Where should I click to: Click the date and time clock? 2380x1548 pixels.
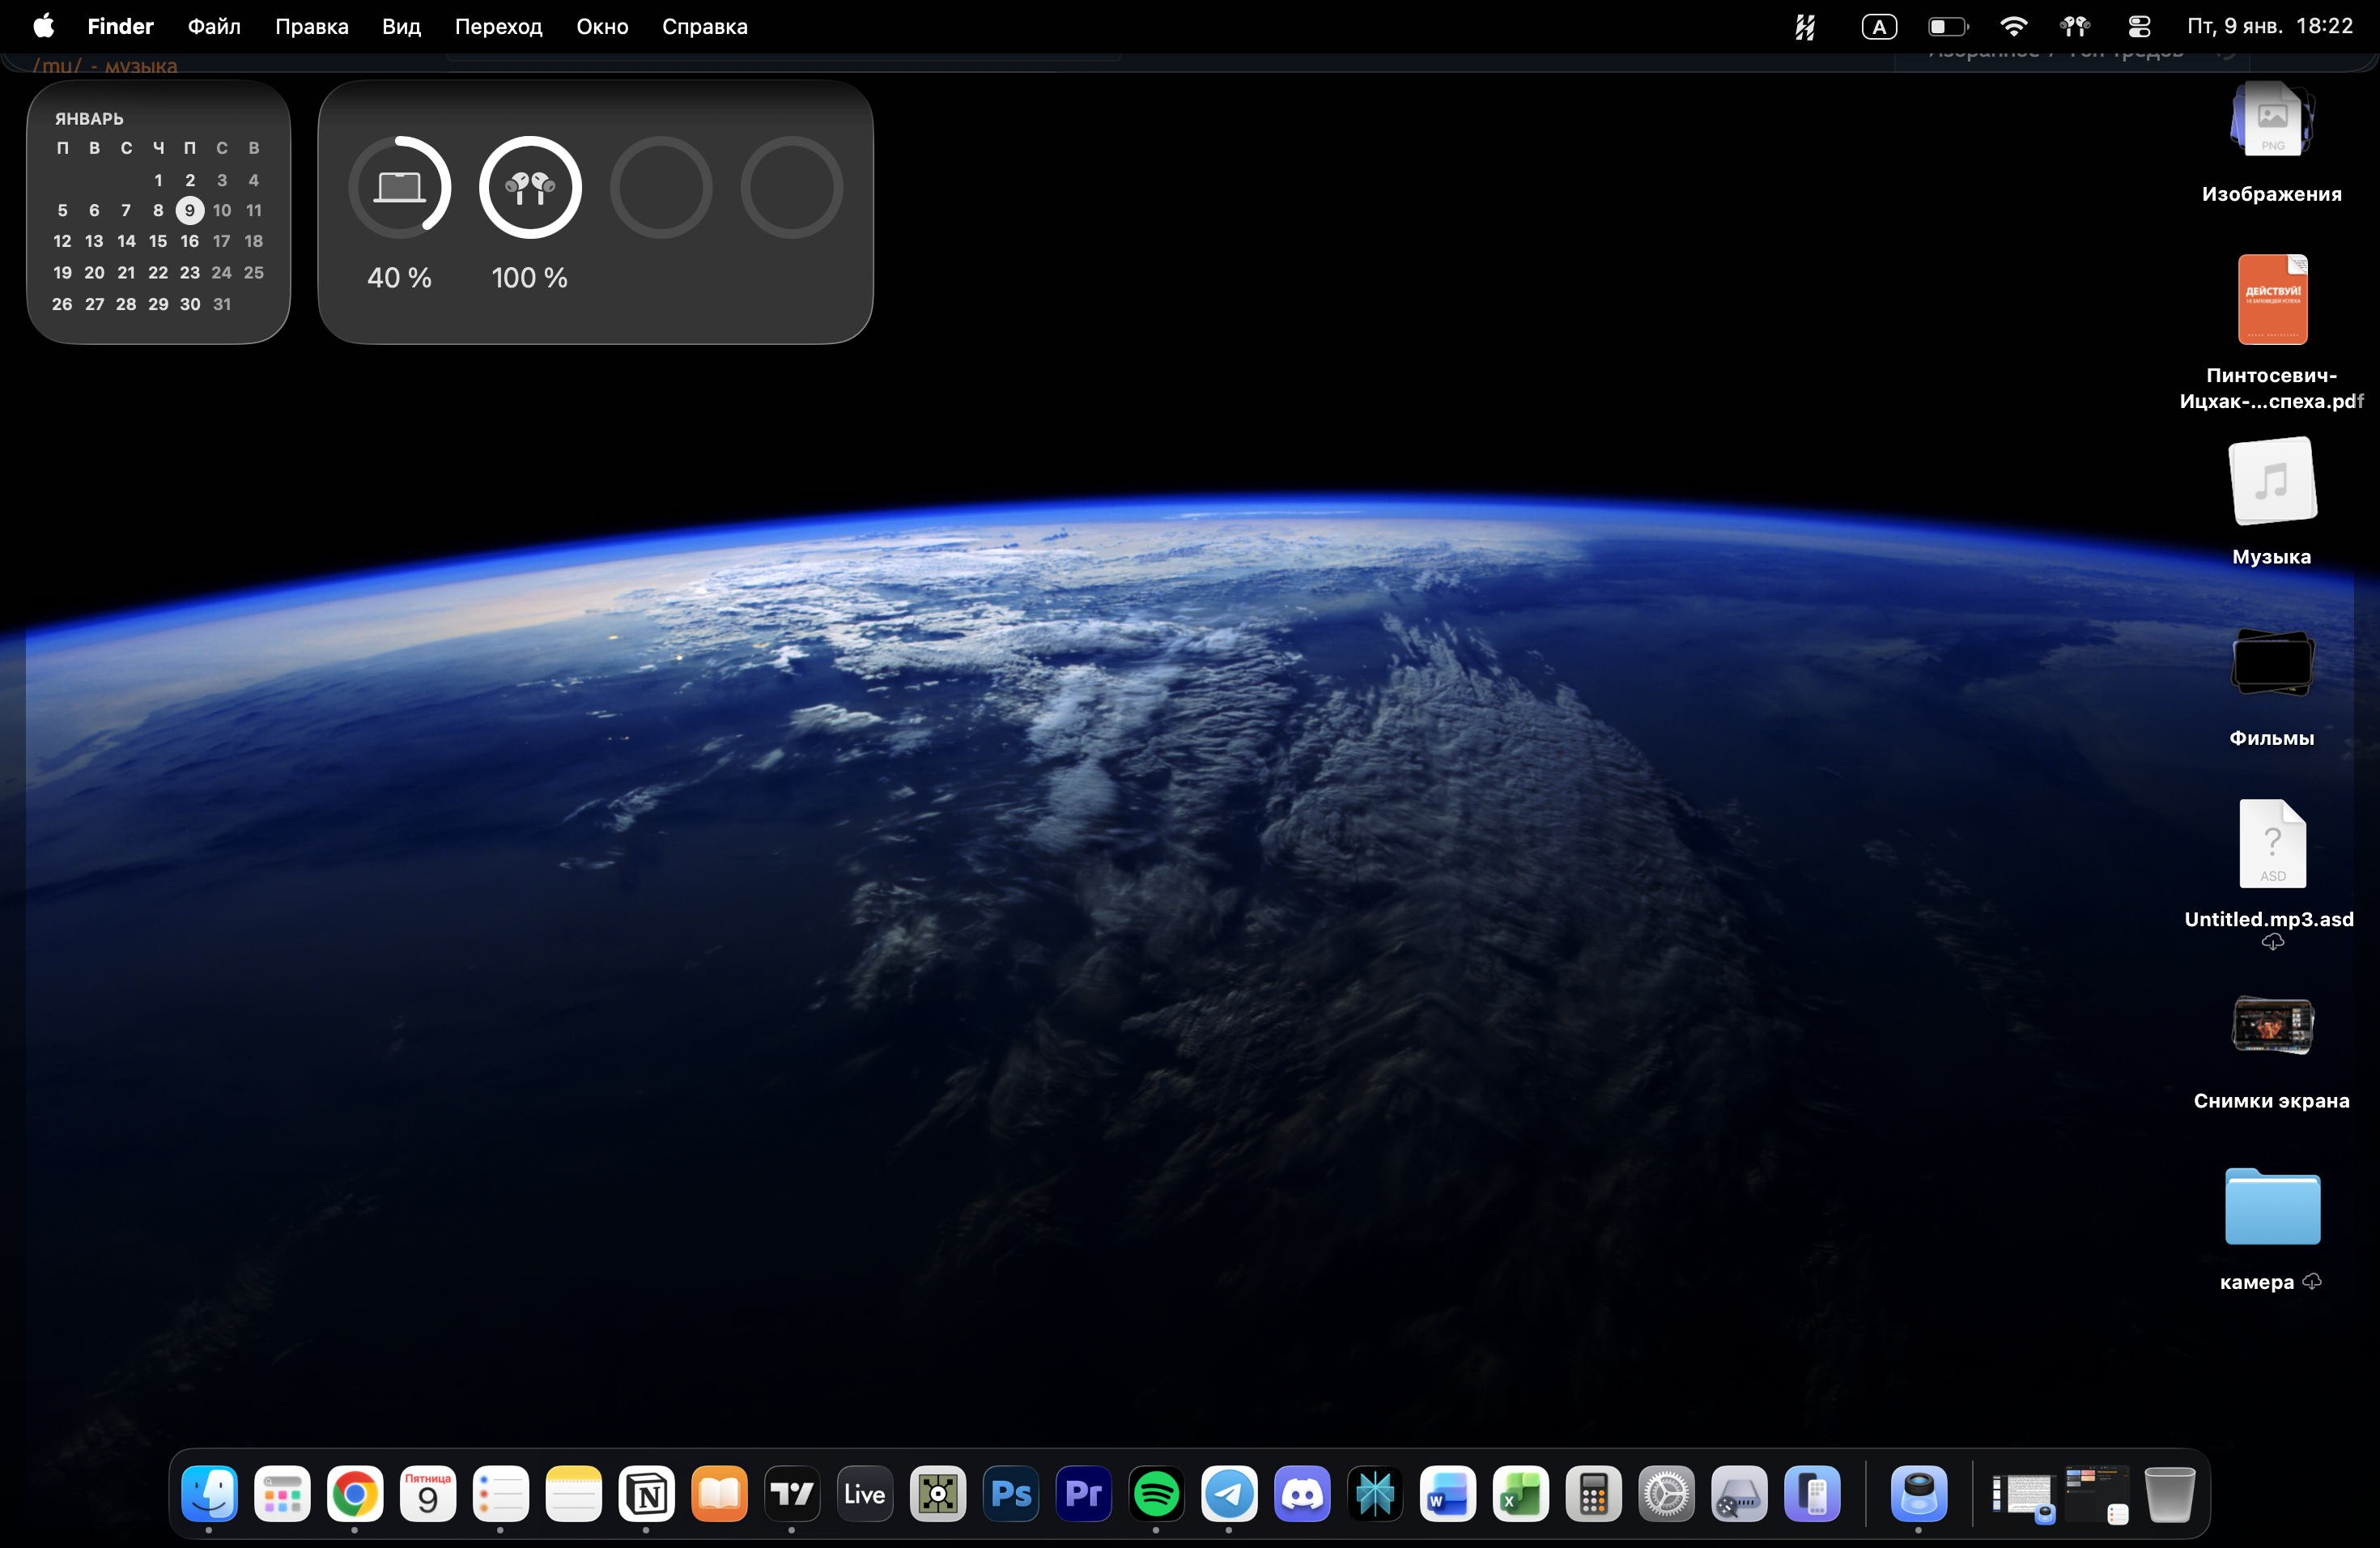point(2269,27)
